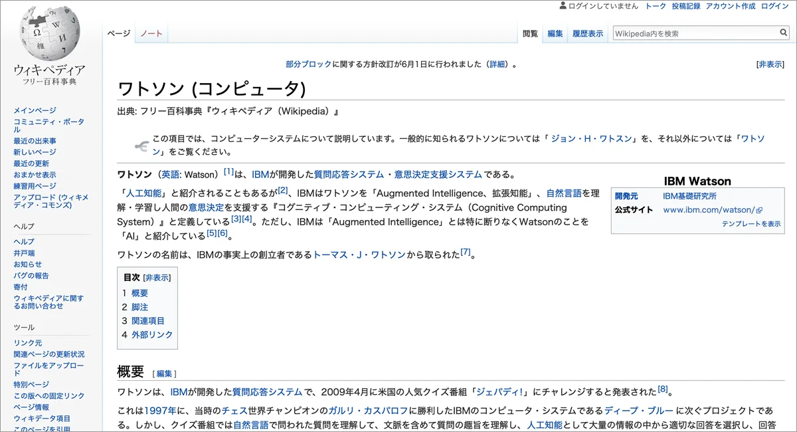Open the 履歴表示 tab
This screenshot has height=432, width=797.
coord(588,33)
